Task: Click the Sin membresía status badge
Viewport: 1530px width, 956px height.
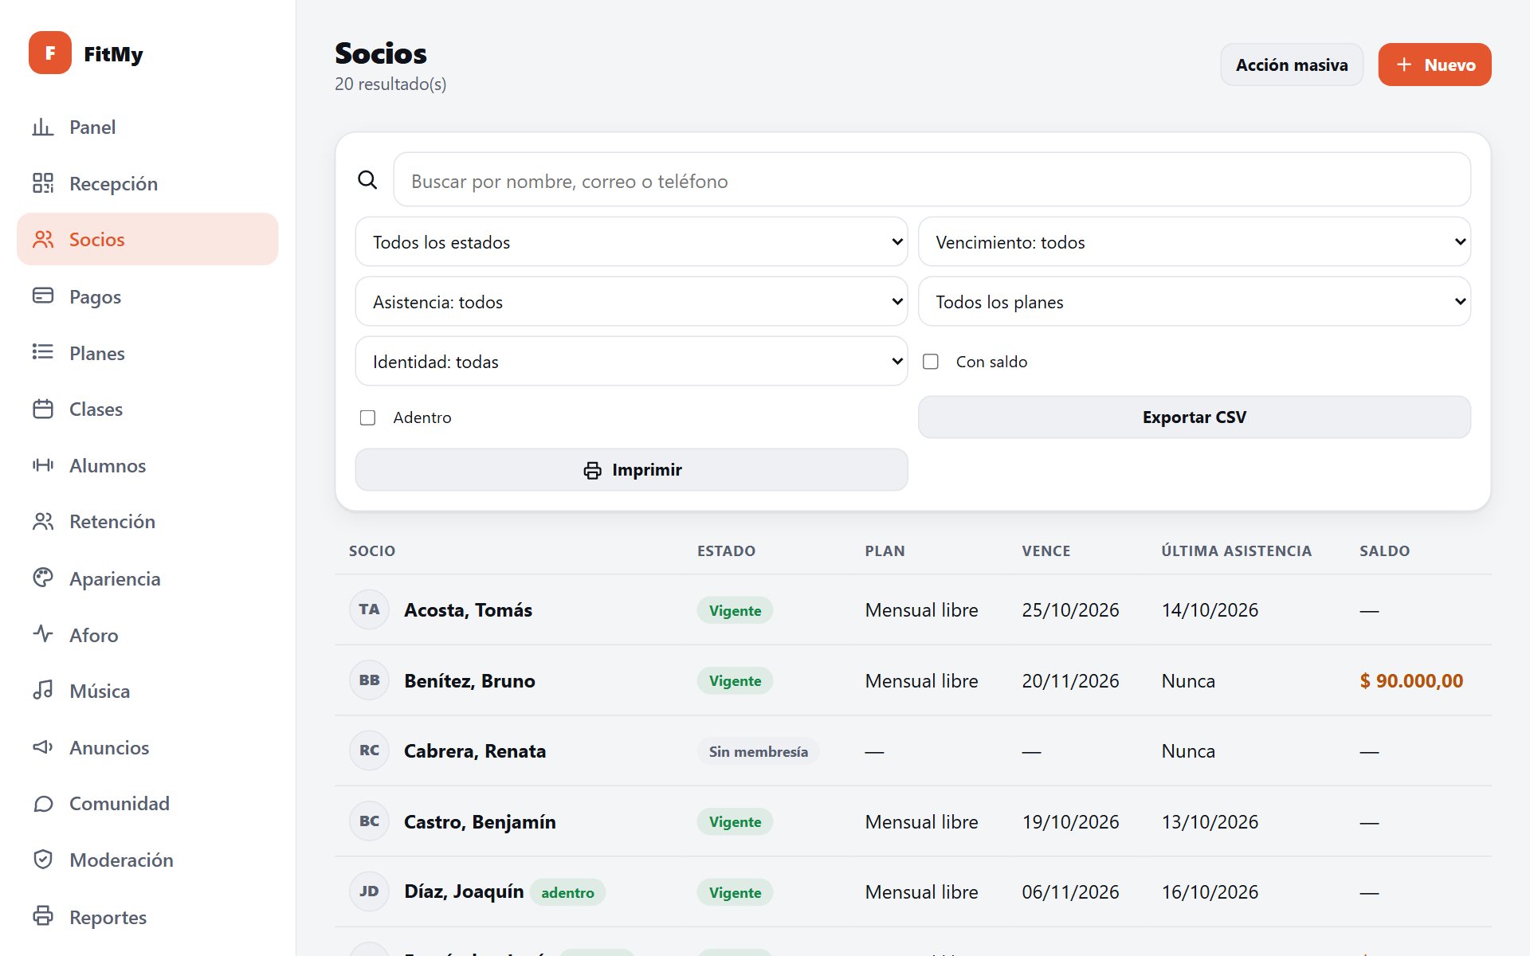Action: pos(758,751)
